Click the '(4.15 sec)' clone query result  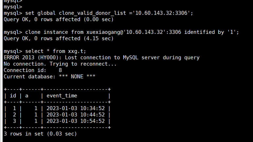(98, 38)
